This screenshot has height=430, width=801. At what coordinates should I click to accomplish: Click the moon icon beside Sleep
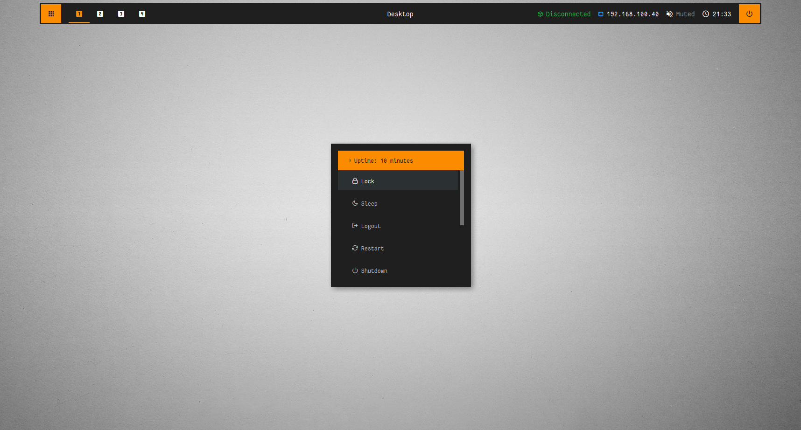click(x=355, y=203)
